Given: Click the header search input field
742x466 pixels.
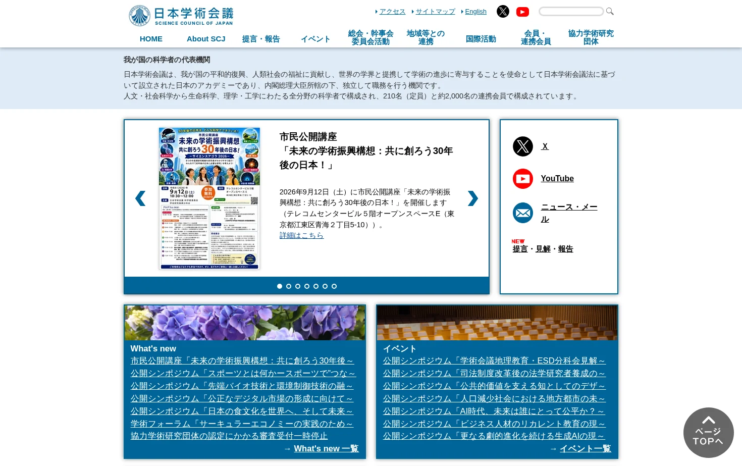Looking at the screenshot, I should [x=571, y=11].
